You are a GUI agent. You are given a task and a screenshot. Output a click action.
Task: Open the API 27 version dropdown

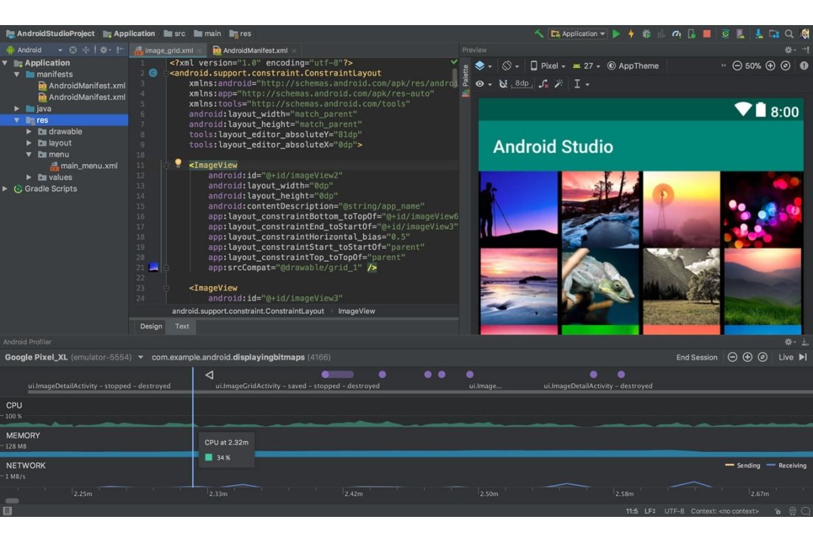[x=587, y=66]
